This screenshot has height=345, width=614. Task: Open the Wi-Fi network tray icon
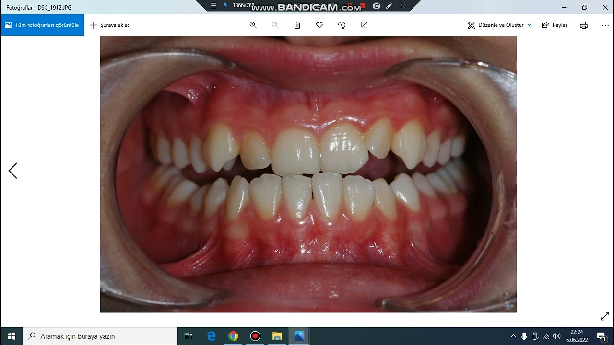pos(546,336)
